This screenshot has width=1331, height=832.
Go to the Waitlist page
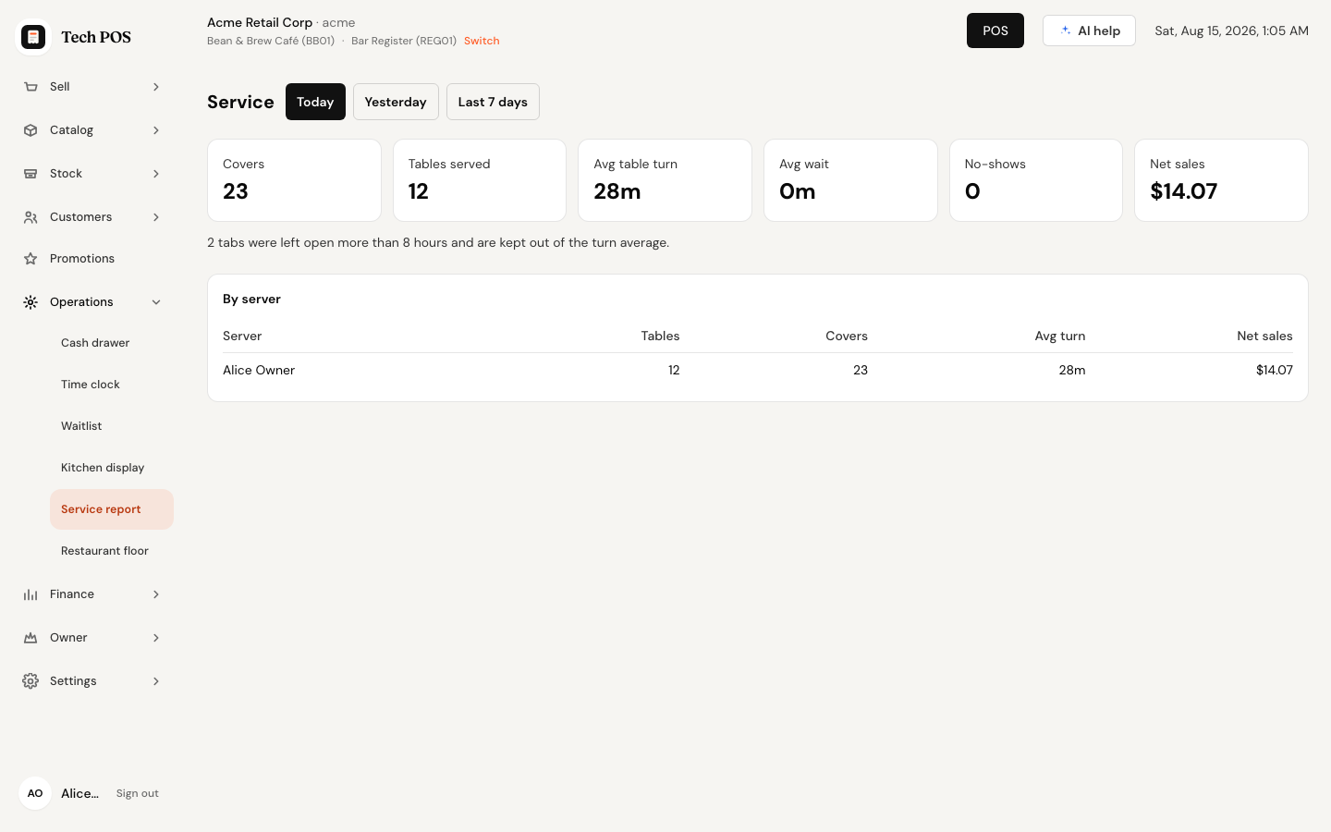click(112, 426)
